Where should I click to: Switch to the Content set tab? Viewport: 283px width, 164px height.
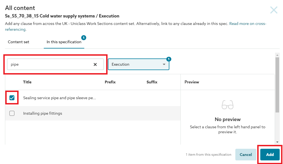pos(19,42)
